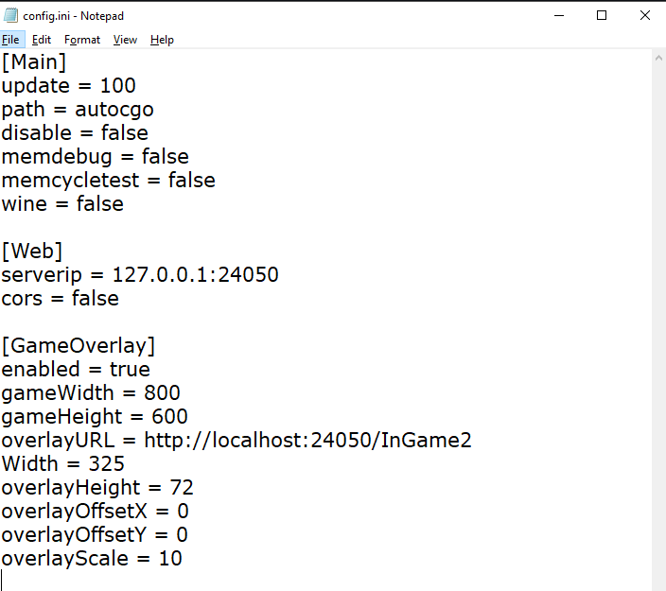Click the line 'overlayScale = 10'

(92, 558)
